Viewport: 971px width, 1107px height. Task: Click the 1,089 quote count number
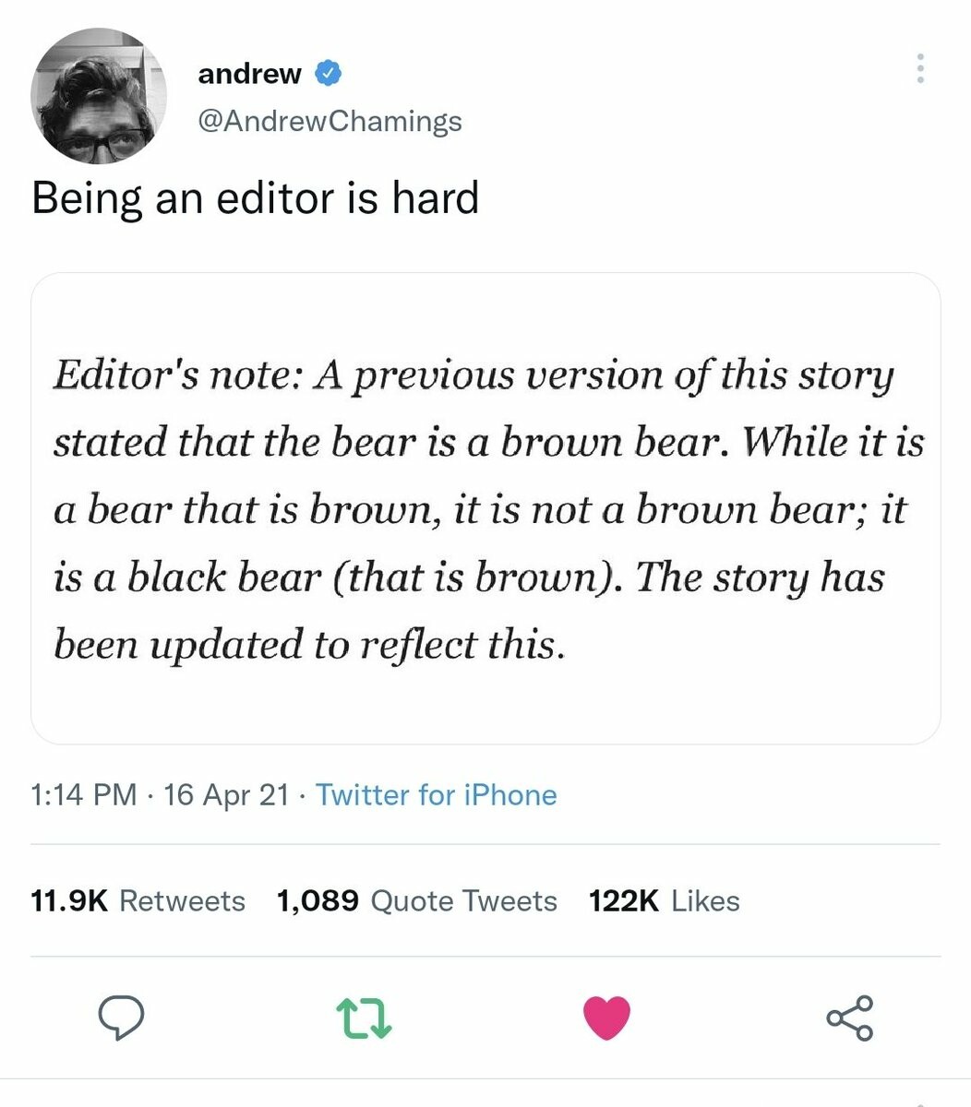(318, 900)
